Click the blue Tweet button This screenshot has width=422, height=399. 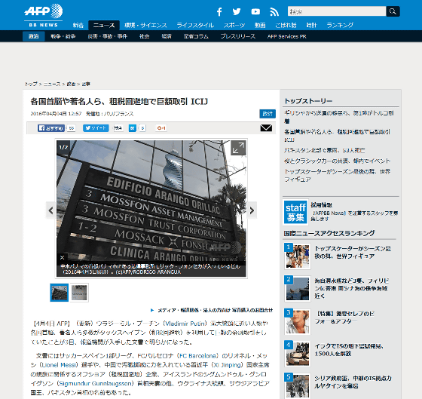[x=96, y=128]
